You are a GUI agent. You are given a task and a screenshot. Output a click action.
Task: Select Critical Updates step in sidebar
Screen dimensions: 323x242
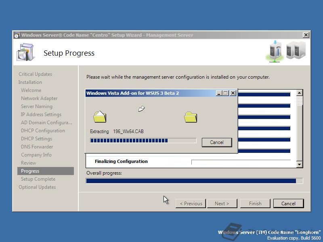point(35,74)
